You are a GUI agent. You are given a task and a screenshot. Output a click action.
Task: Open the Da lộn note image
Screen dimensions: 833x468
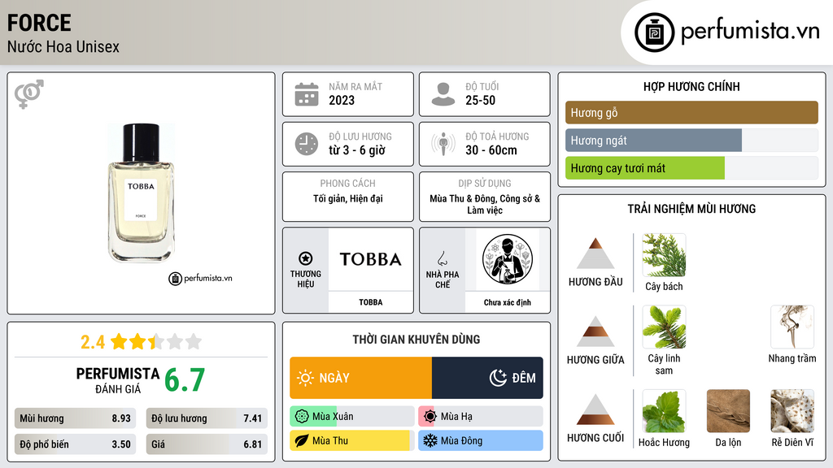tap(728, 411)
